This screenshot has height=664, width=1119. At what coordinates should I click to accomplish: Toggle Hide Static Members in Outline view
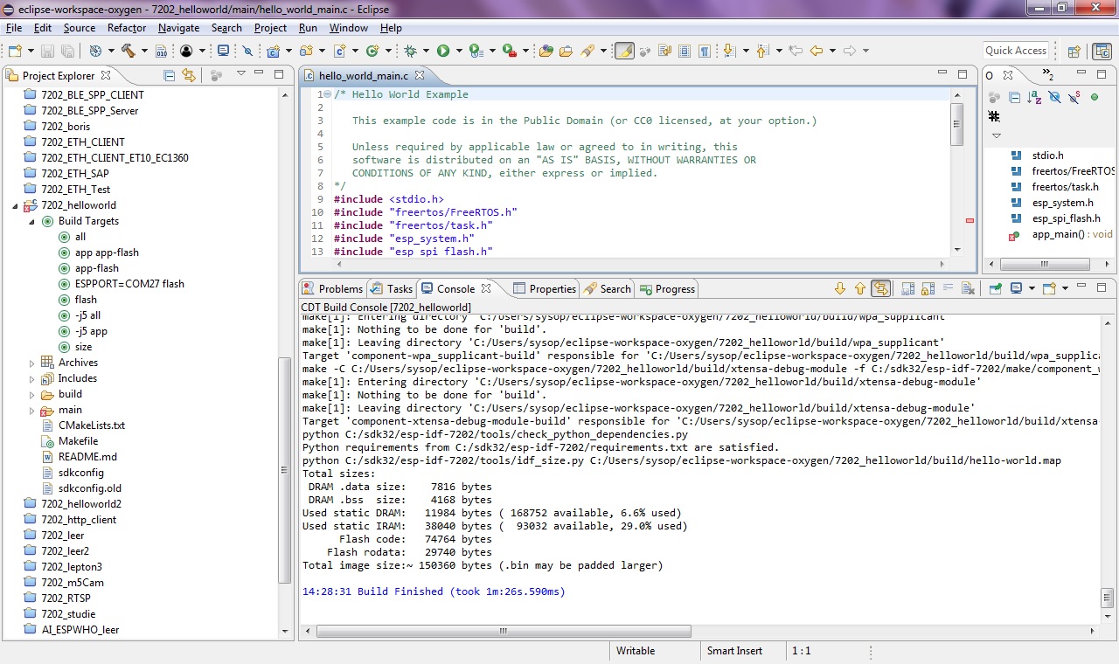[x=1074, y=98]
